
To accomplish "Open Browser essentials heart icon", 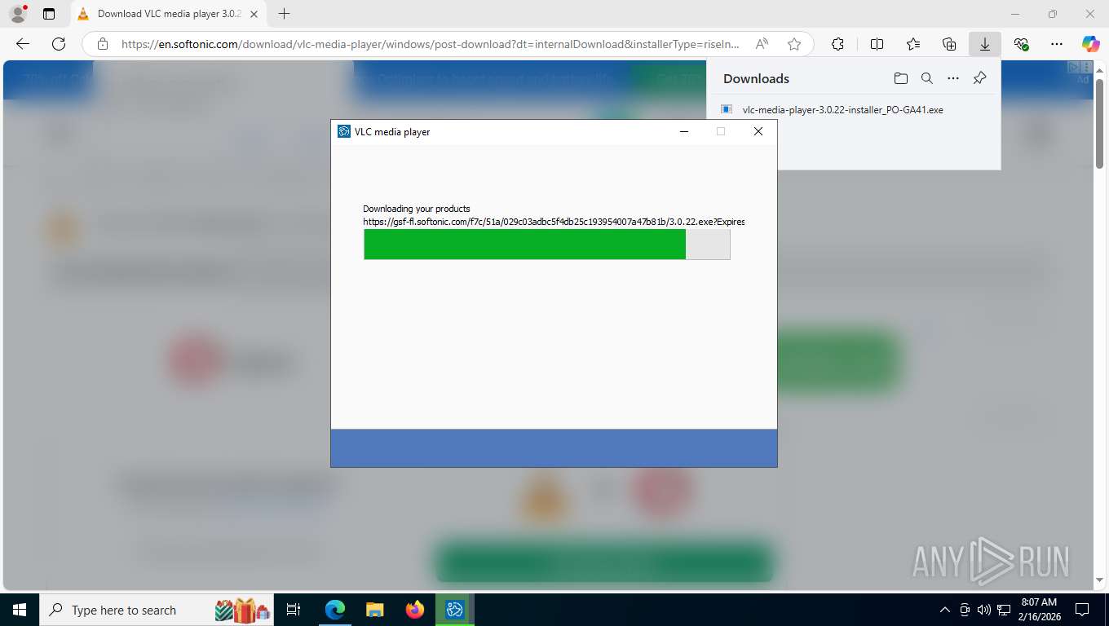I will (x=1021, y=44).
